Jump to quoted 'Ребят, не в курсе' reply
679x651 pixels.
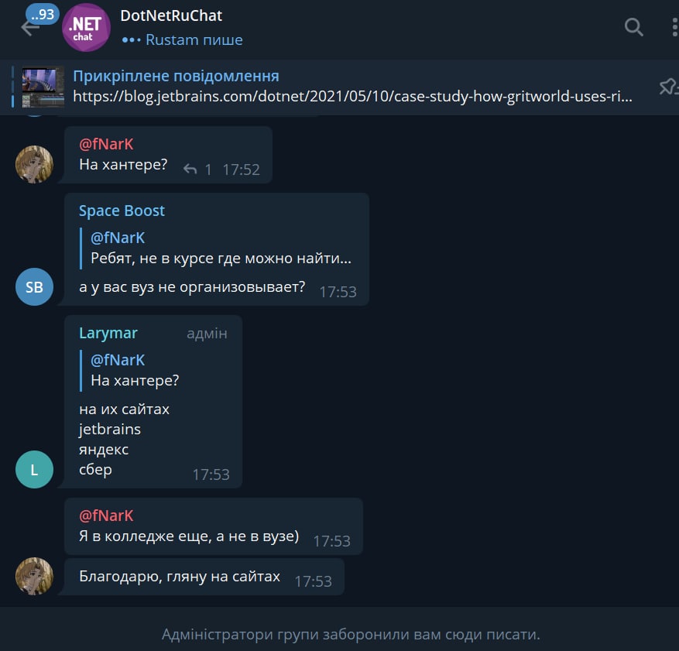[x=217, y=248]
